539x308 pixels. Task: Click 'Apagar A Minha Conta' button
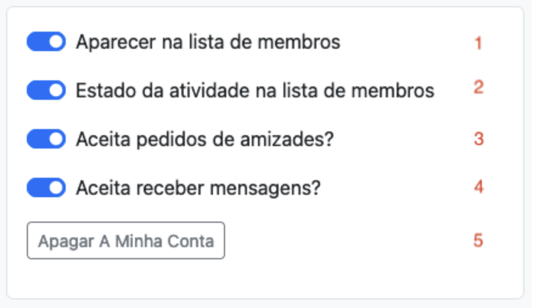click(126, 240)
